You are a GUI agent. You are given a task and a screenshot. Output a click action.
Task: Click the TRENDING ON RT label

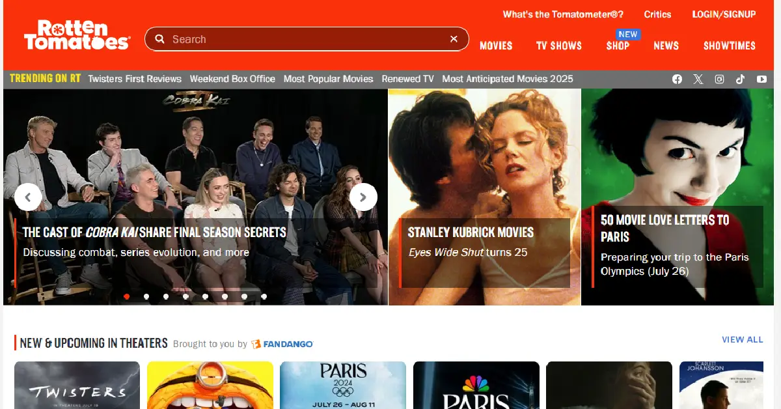point(45,78)
